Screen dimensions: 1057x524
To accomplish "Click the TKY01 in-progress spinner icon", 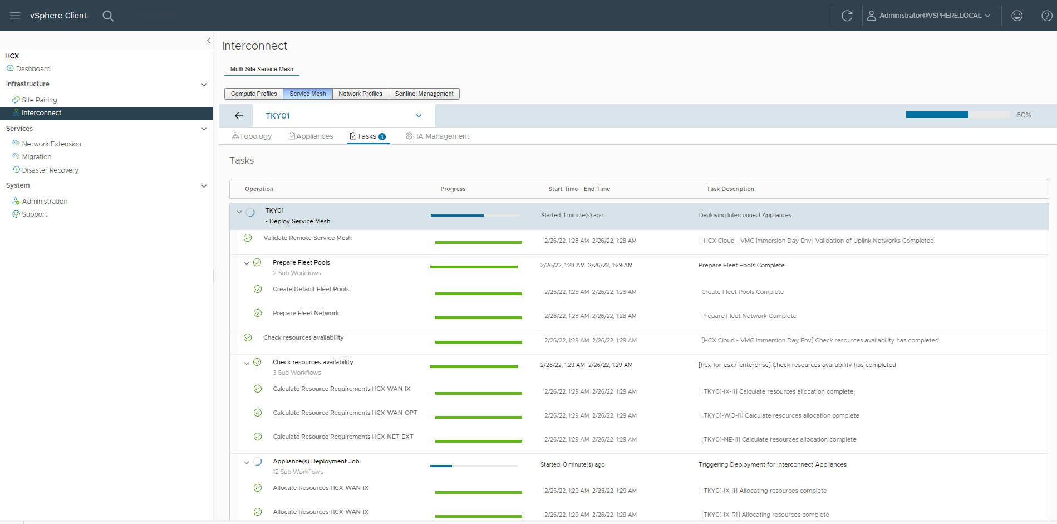I will [250, 212].
